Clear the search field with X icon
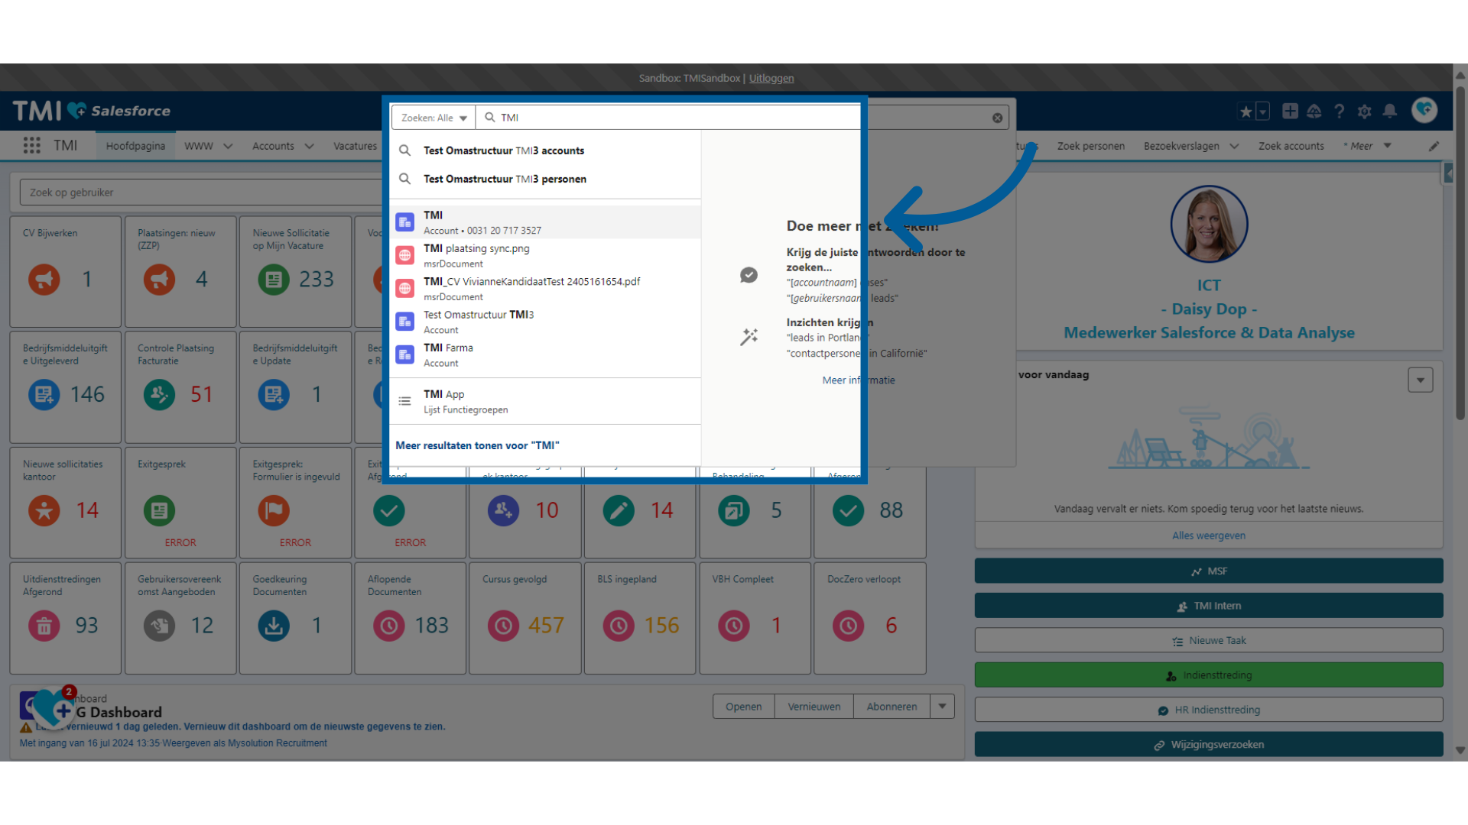Screen dimensions: 1468x825 pyautogui.click(x=997, y=118)
